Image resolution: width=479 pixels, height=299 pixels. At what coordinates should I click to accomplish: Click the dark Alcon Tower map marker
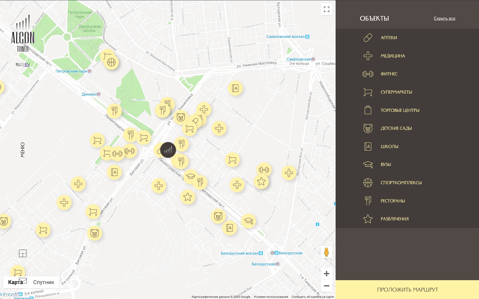click(168, 150)
